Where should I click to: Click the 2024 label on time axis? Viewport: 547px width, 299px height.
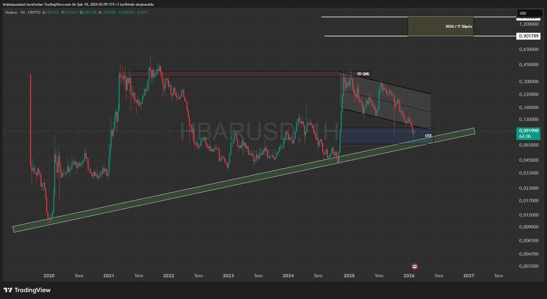(x=289, y=275)
